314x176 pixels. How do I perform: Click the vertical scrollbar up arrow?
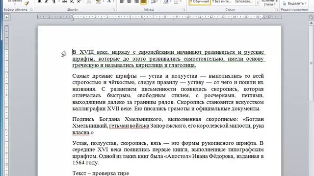pos(311,23)
